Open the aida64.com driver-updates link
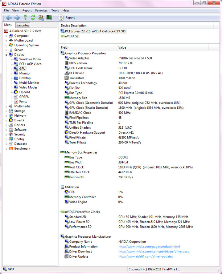Image resolution: width=222 pixels, height=274 pixels. tap(146, 256)
